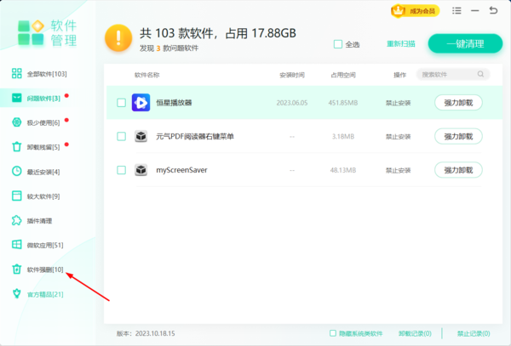Open the 全部软件 sidebar icon
511x346 pixels.
(16, 74)
